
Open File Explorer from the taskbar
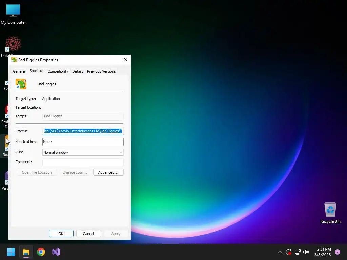pos(26,252)
